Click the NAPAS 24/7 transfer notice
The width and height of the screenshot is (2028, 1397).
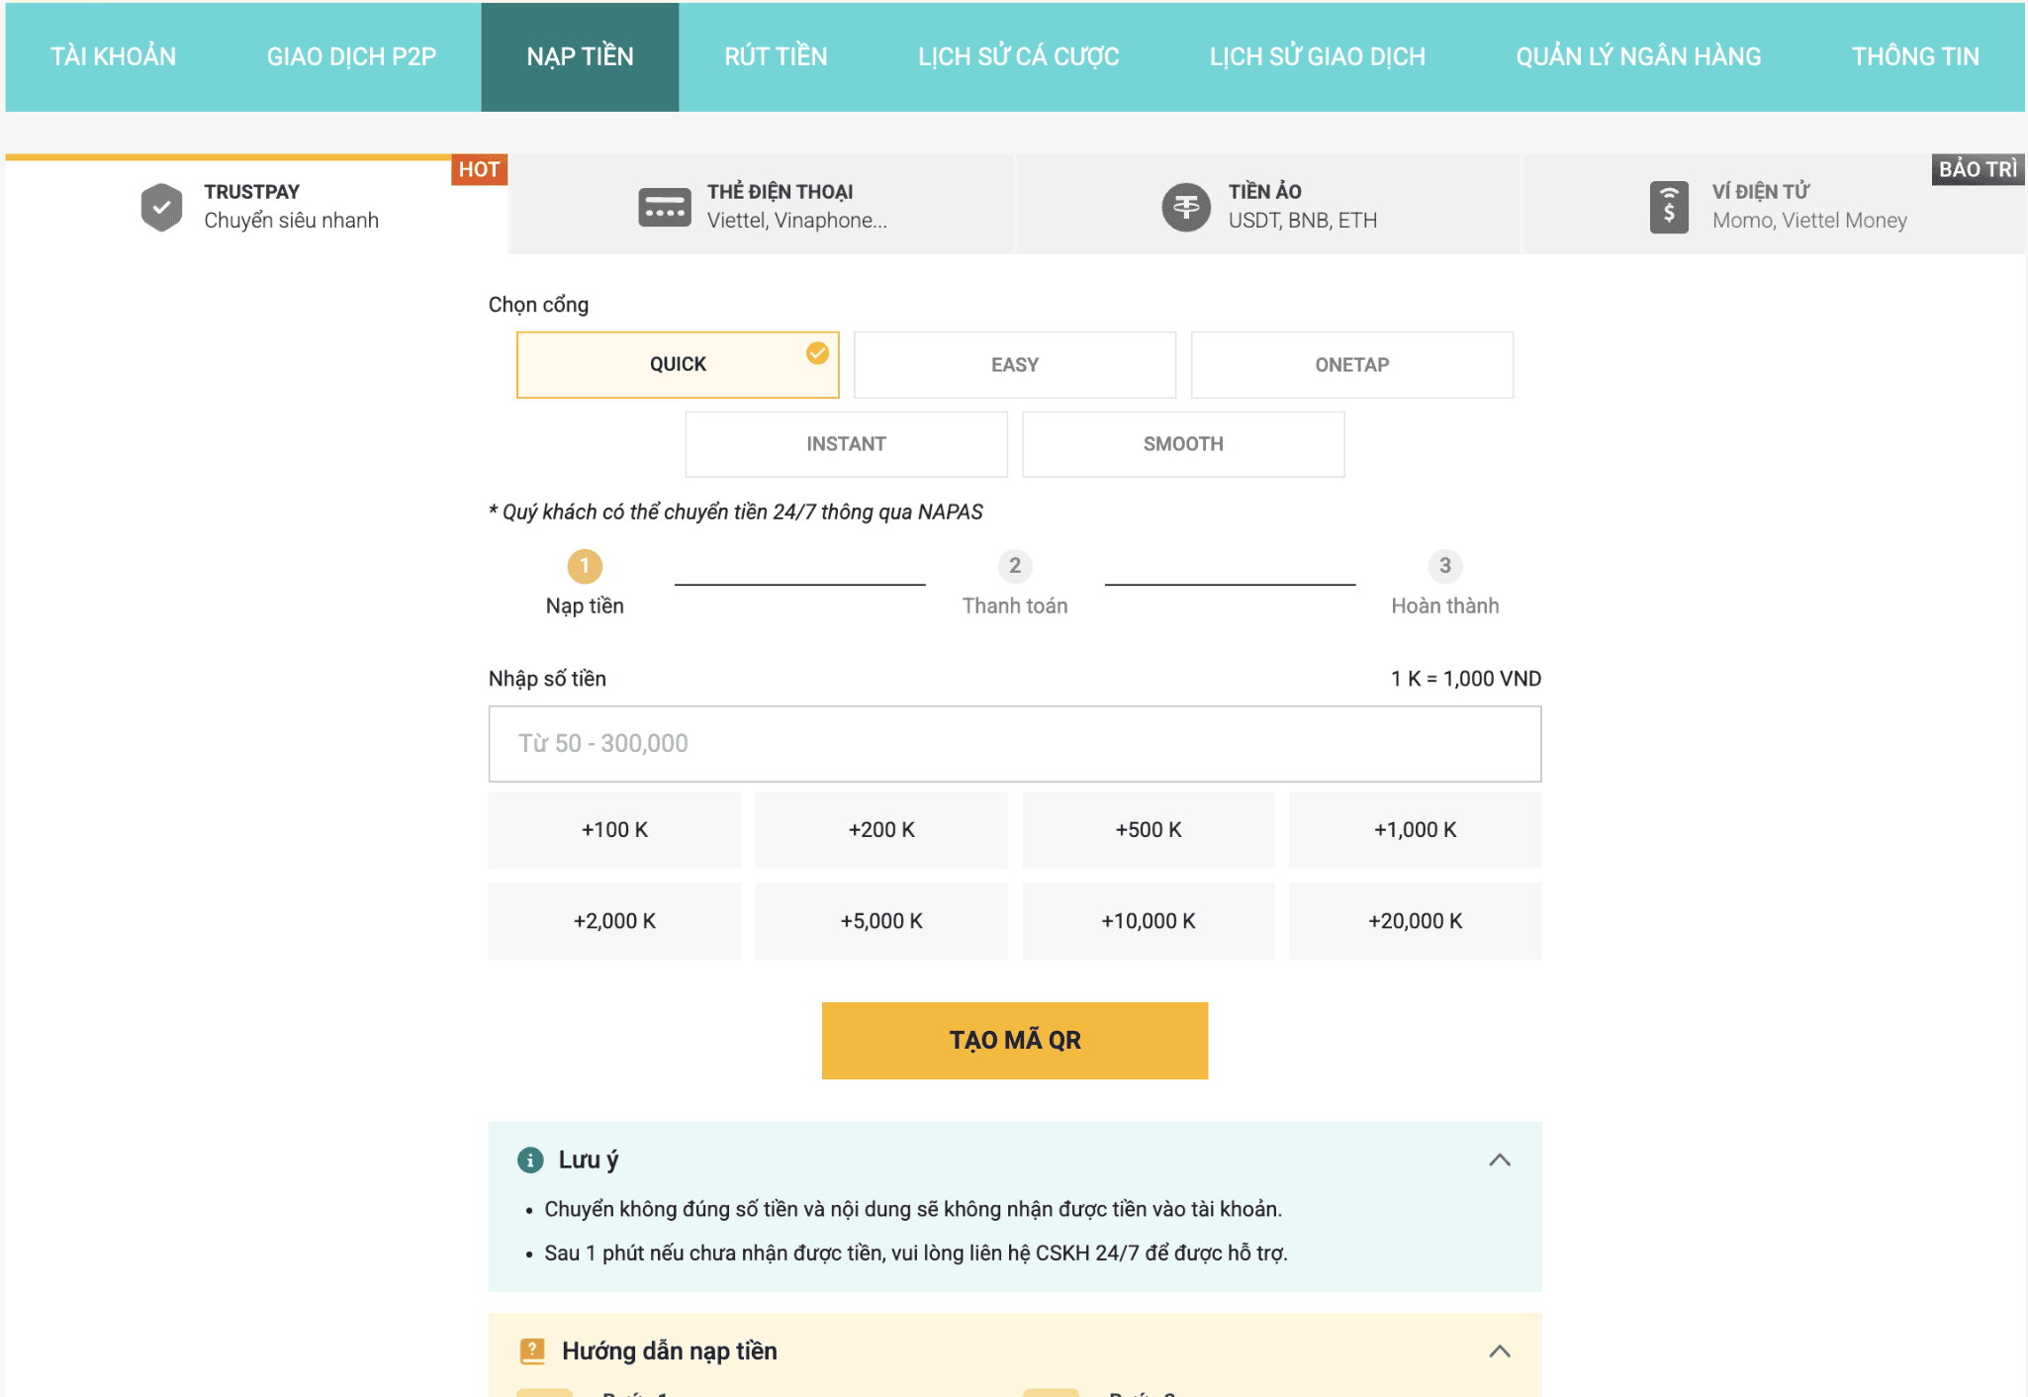pos(736,512)
